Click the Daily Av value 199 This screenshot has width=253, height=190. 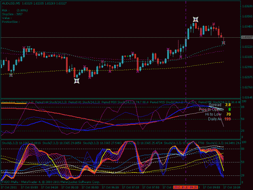227,119
